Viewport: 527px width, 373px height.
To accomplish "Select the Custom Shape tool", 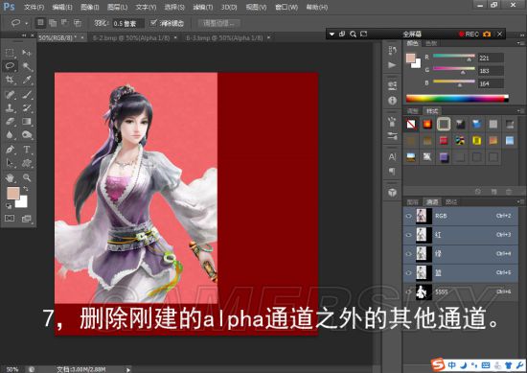I will 27,163.
